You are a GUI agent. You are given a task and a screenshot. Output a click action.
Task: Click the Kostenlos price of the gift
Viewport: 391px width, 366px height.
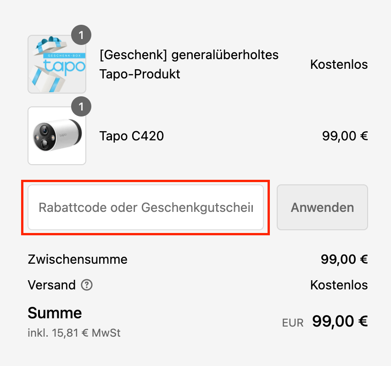[x=339, y=64]
